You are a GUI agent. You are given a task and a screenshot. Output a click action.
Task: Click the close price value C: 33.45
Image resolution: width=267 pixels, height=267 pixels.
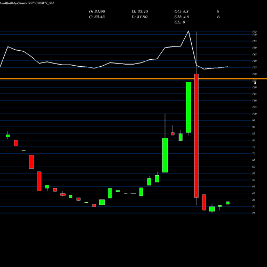pyautogui.click(x=97, y=17)
